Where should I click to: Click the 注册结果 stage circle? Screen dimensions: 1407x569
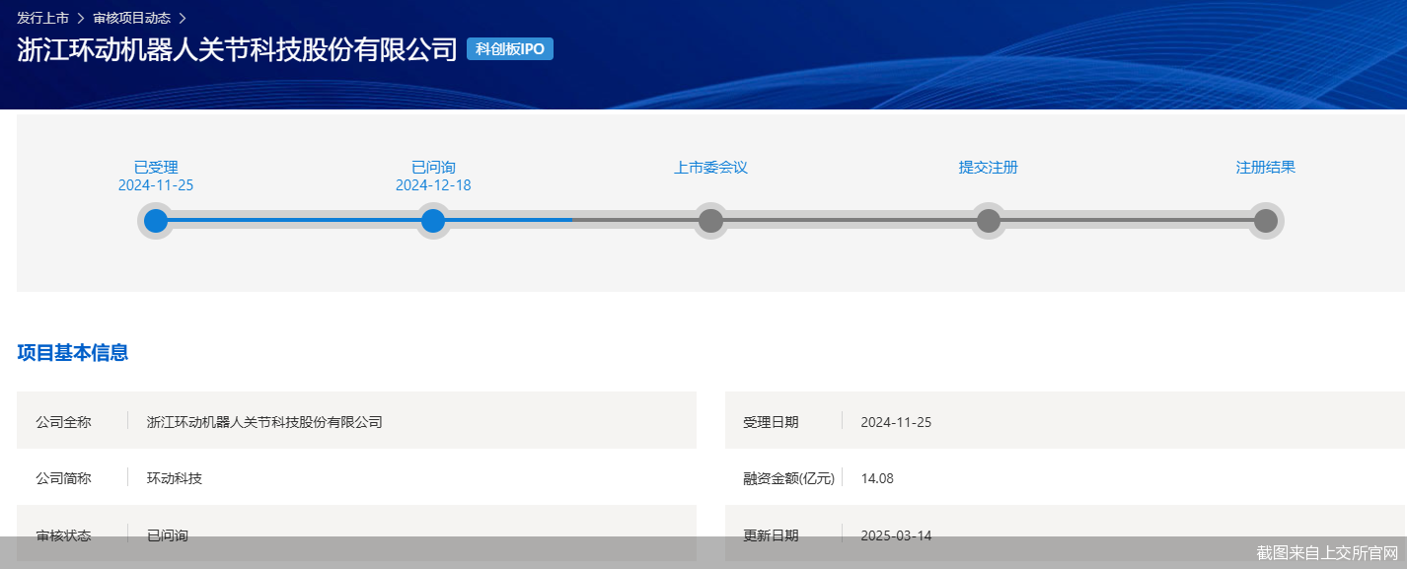click(x=1265, y=221)
